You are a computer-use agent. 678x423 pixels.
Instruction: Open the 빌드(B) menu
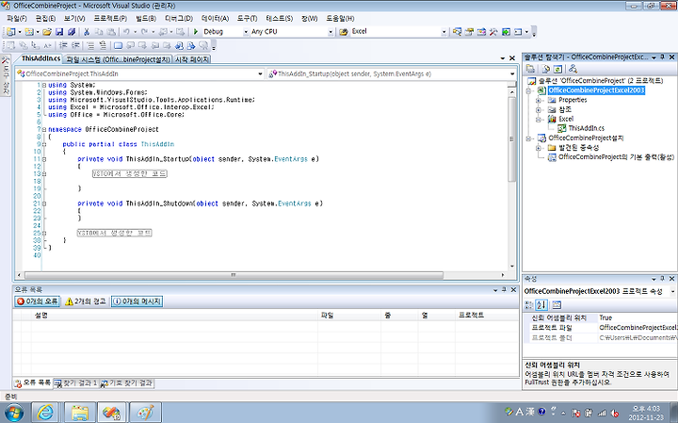pos(146,19)
